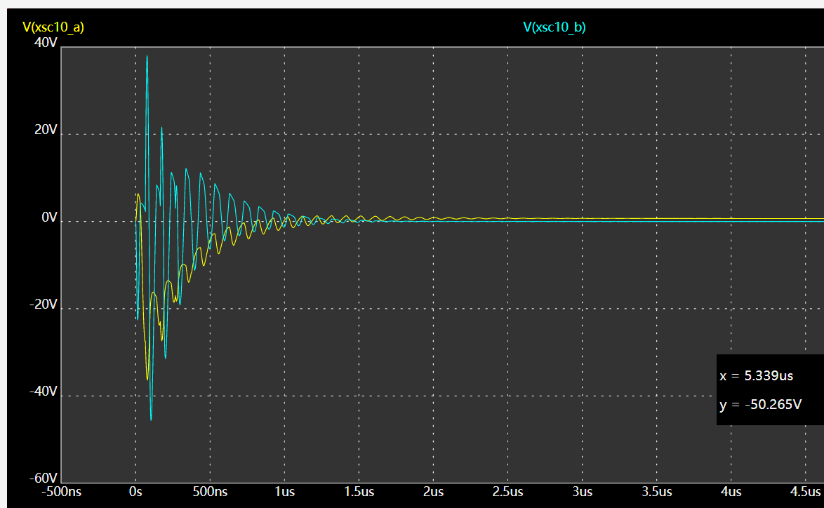Click the 3us time axis label

click(583, 492)
